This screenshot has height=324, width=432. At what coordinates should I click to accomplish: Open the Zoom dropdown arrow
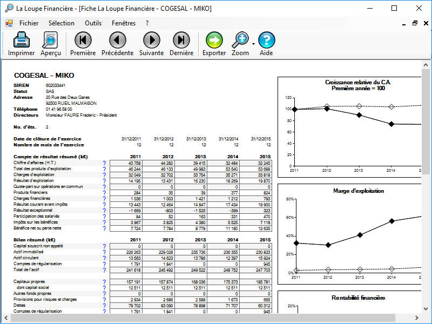tap(253, 44)
